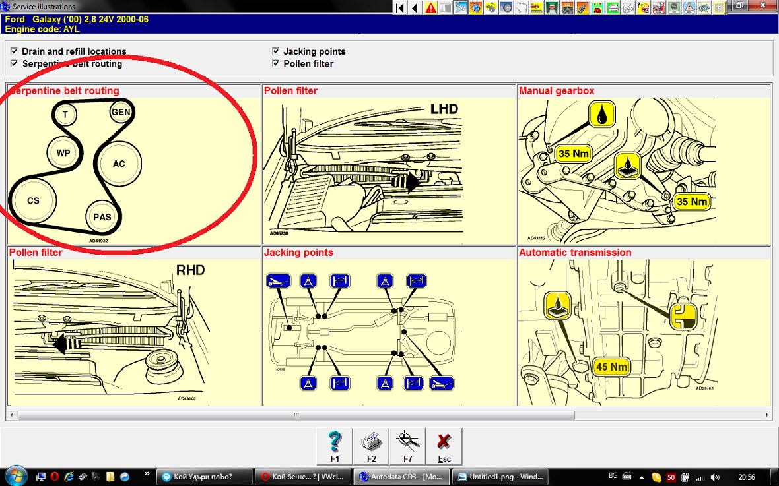The height and width of the screenshot is (486, 779).
Task: Launch Internet Explorer from quick launch
Action: [x=69, y=477]
